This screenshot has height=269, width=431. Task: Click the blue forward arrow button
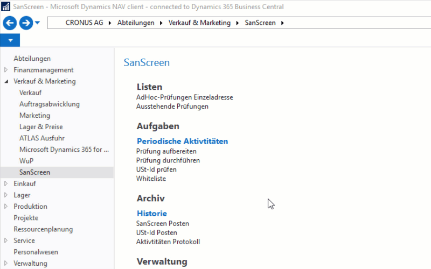pos(26,23)
